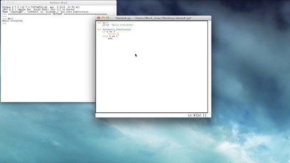Click the Python Shell window title
The height and width of the screenshot is (163, 290).
click(x=58, y=3)
